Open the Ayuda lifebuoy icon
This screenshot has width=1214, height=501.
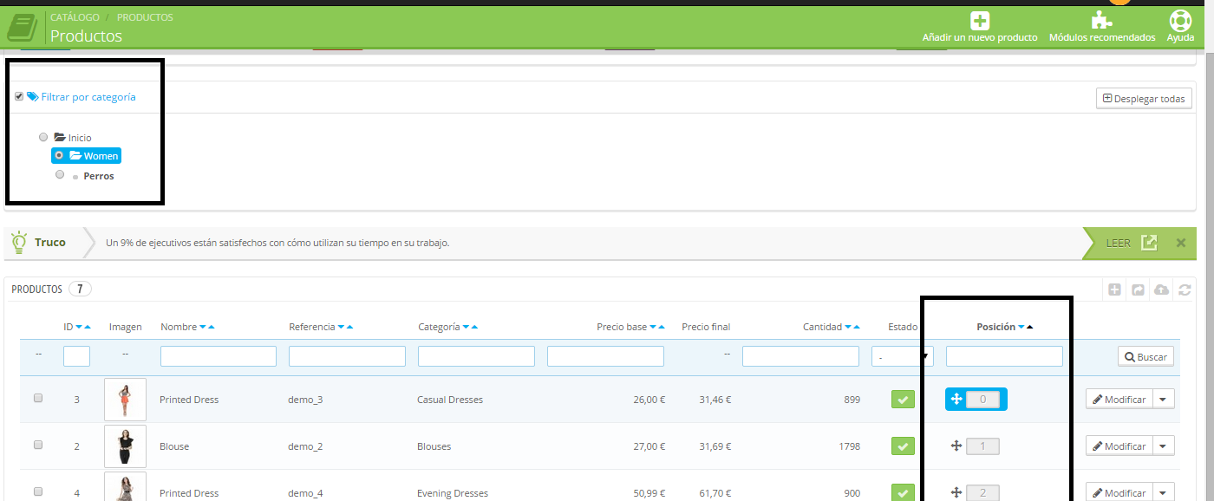[1180, 21]
